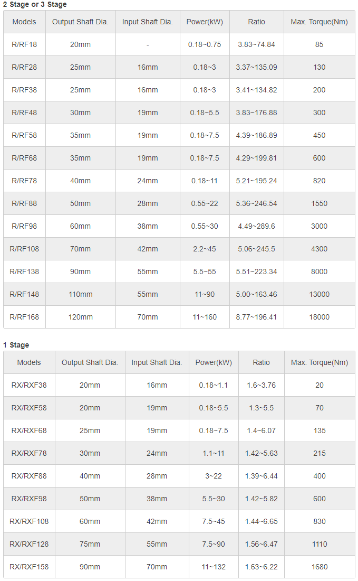Click the 2 Stage or 3 Stage heading
358x581 pixels.
point(35,4)
